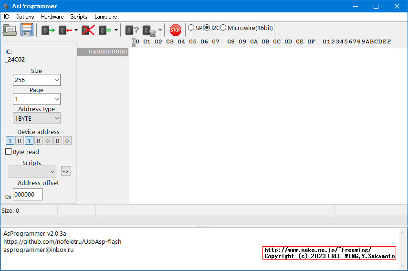Select the Microwire(16bit) radio button
Screen dimensions: 408x271
tap(223, 28)
